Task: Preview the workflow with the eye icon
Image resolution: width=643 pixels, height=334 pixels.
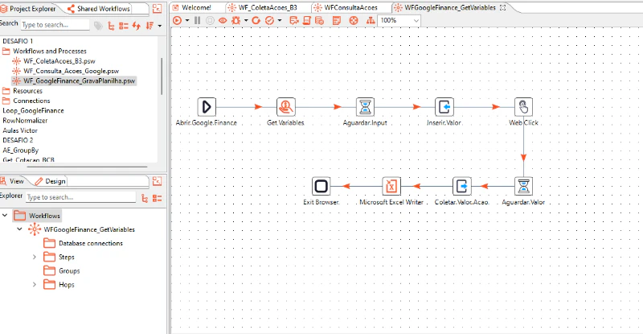Action: pyautogui.click(x=223, y=20)
